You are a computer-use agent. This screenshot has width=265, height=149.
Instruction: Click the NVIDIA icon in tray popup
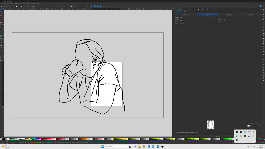[x=237, y=132]
